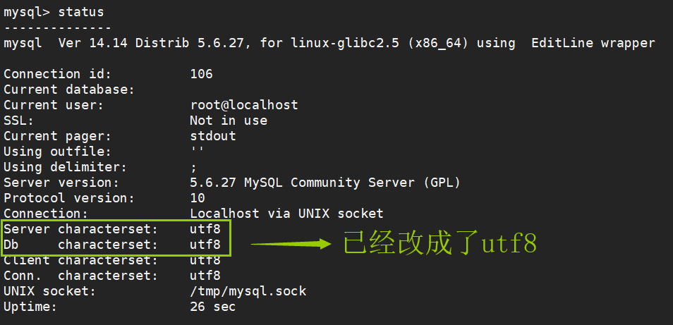Click the "Using outfile:" label

tap(57, 152)
